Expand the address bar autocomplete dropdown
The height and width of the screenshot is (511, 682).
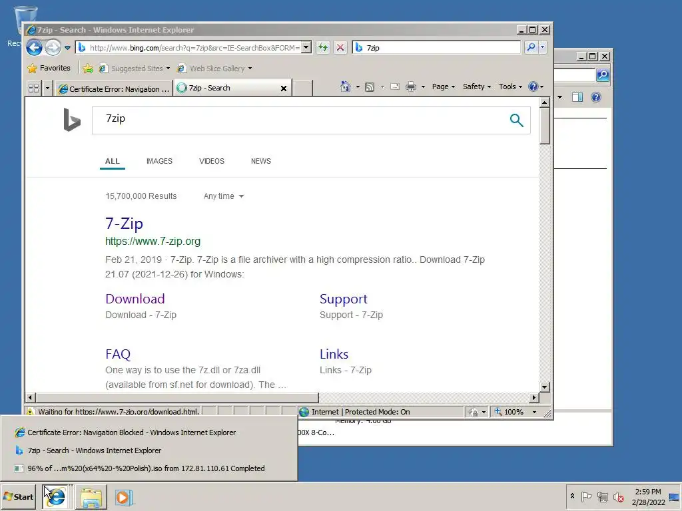[x=306, y=47]
